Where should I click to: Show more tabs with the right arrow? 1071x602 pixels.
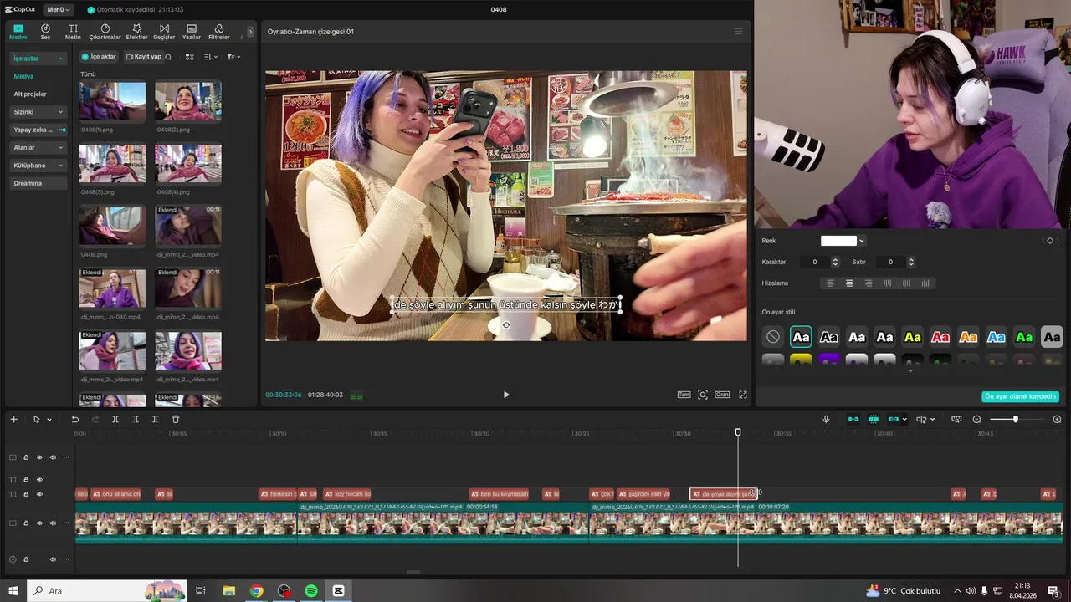point(250,32)
